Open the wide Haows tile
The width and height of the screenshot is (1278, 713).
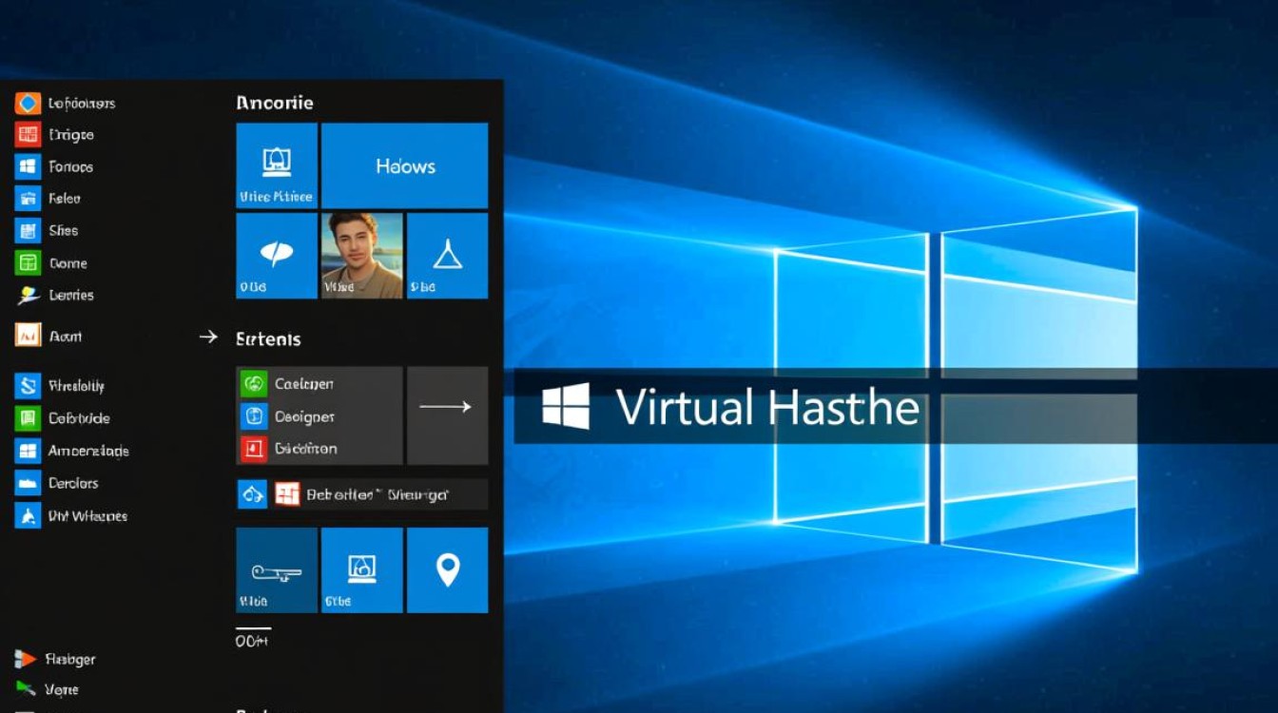pyautogui.click(x=404, y=165)
